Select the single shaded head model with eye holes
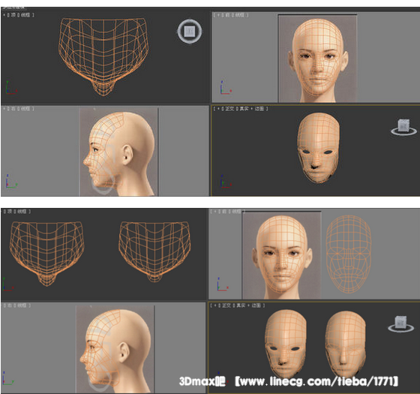420x394 pixels. tap(318, 148)
